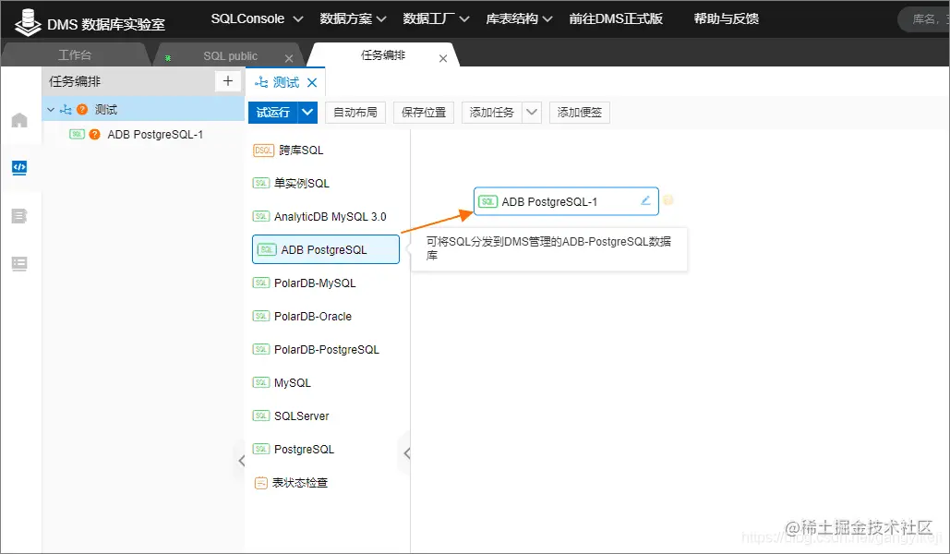Select ADB PostgreSQL-1 node on canvas
The height and width of the screenshot is (554, 950).
click(566, 201)
